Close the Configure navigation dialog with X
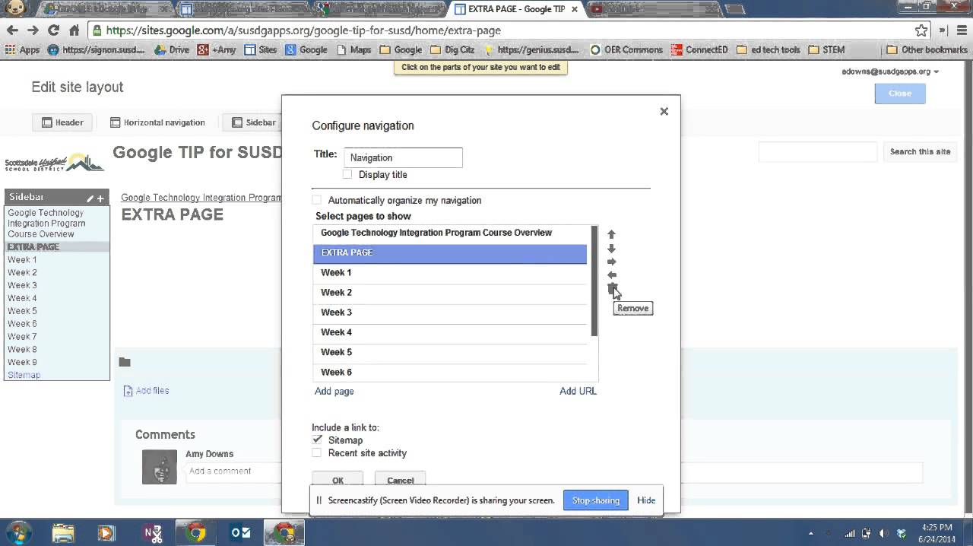Image resolution: width=973 pixels, height=546 pixels. (664, 111)
